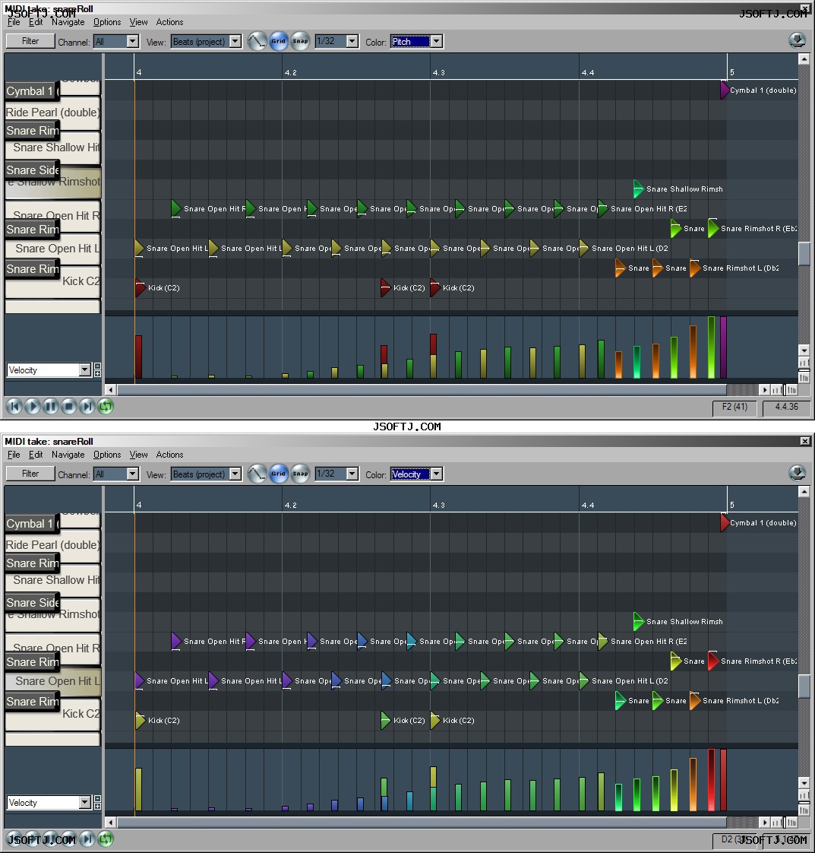This screenshot has width=815, height=853.
Task: Open the Color dropdown showing Pitch
Action: (416, 41)
